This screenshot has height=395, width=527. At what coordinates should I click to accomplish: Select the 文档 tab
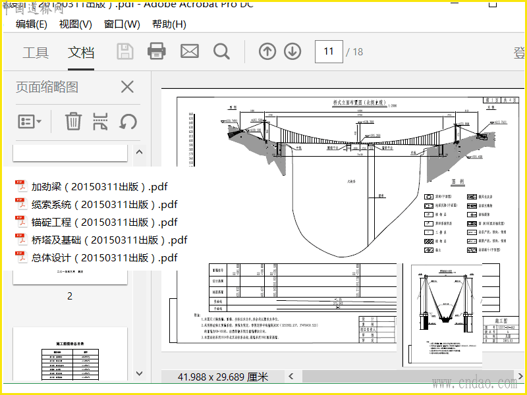coord(81,53)
